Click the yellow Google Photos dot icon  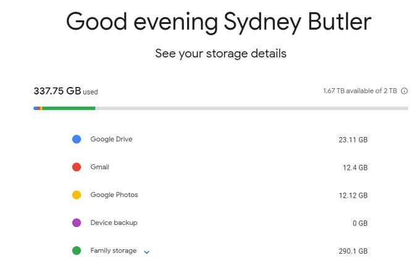click(77, 195)
